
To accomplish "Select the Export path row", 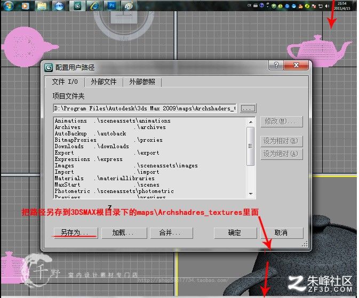I will 150,152.
